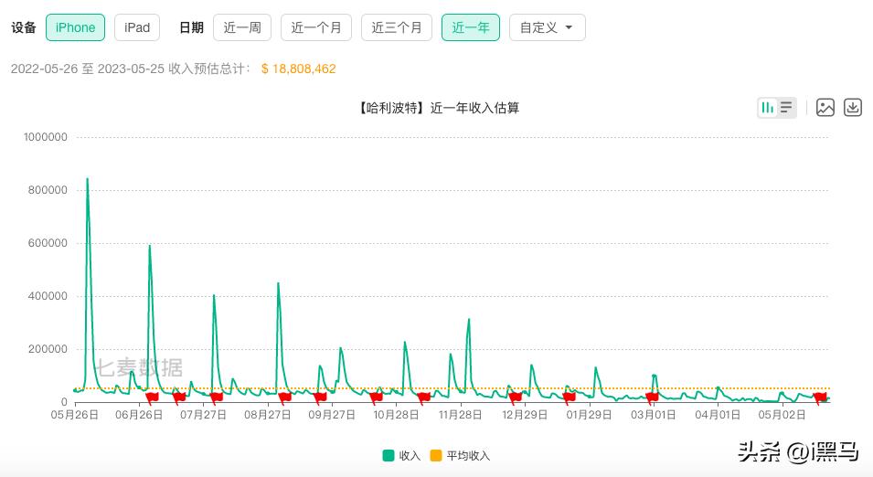Click the orange 平均收入 legend swatch
This screenshot has height=477, width=873.
point(436,456)
